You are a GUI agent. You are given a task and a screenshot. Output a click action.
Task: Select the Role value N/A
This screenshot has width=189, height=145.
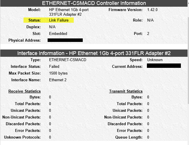(150, 20)
